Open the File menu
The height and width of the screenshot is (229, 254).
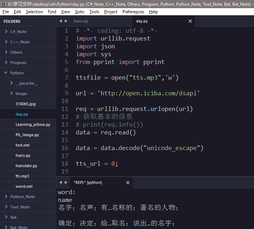6,12
